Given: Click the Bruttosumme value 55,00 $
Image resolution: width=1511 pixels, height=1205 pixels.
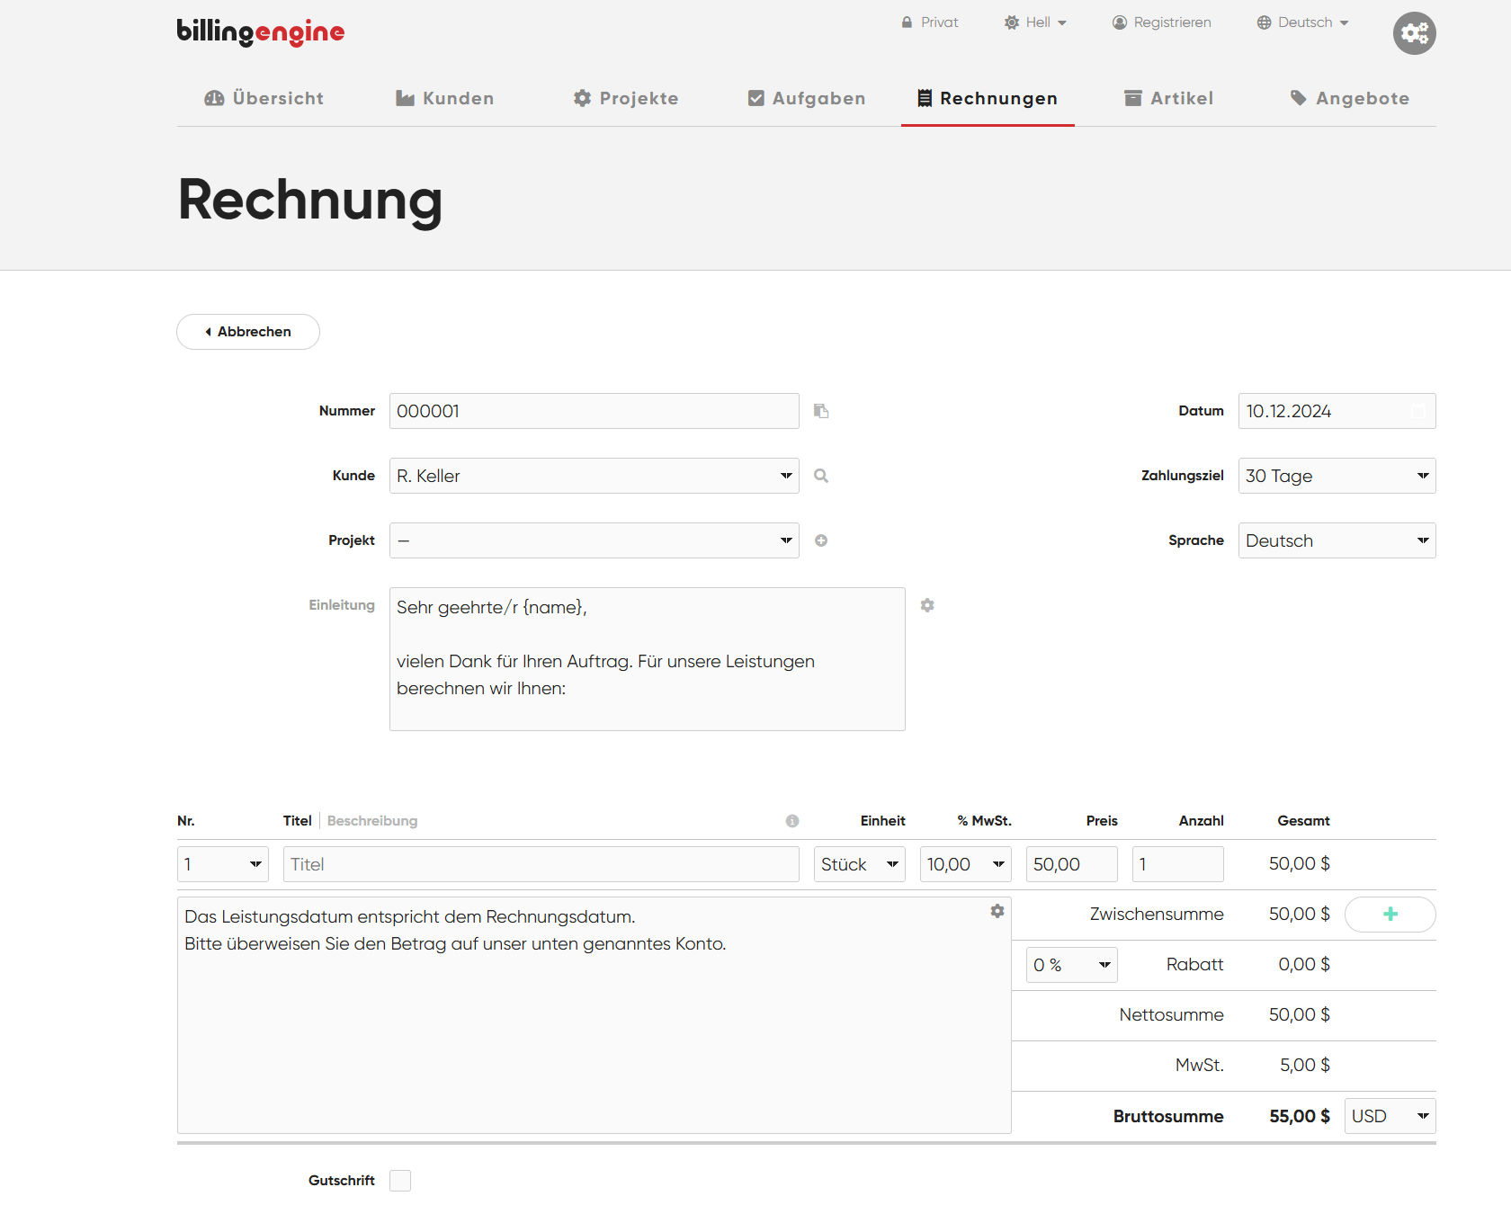Looking at the screenshot, I should [1300, 1116].
